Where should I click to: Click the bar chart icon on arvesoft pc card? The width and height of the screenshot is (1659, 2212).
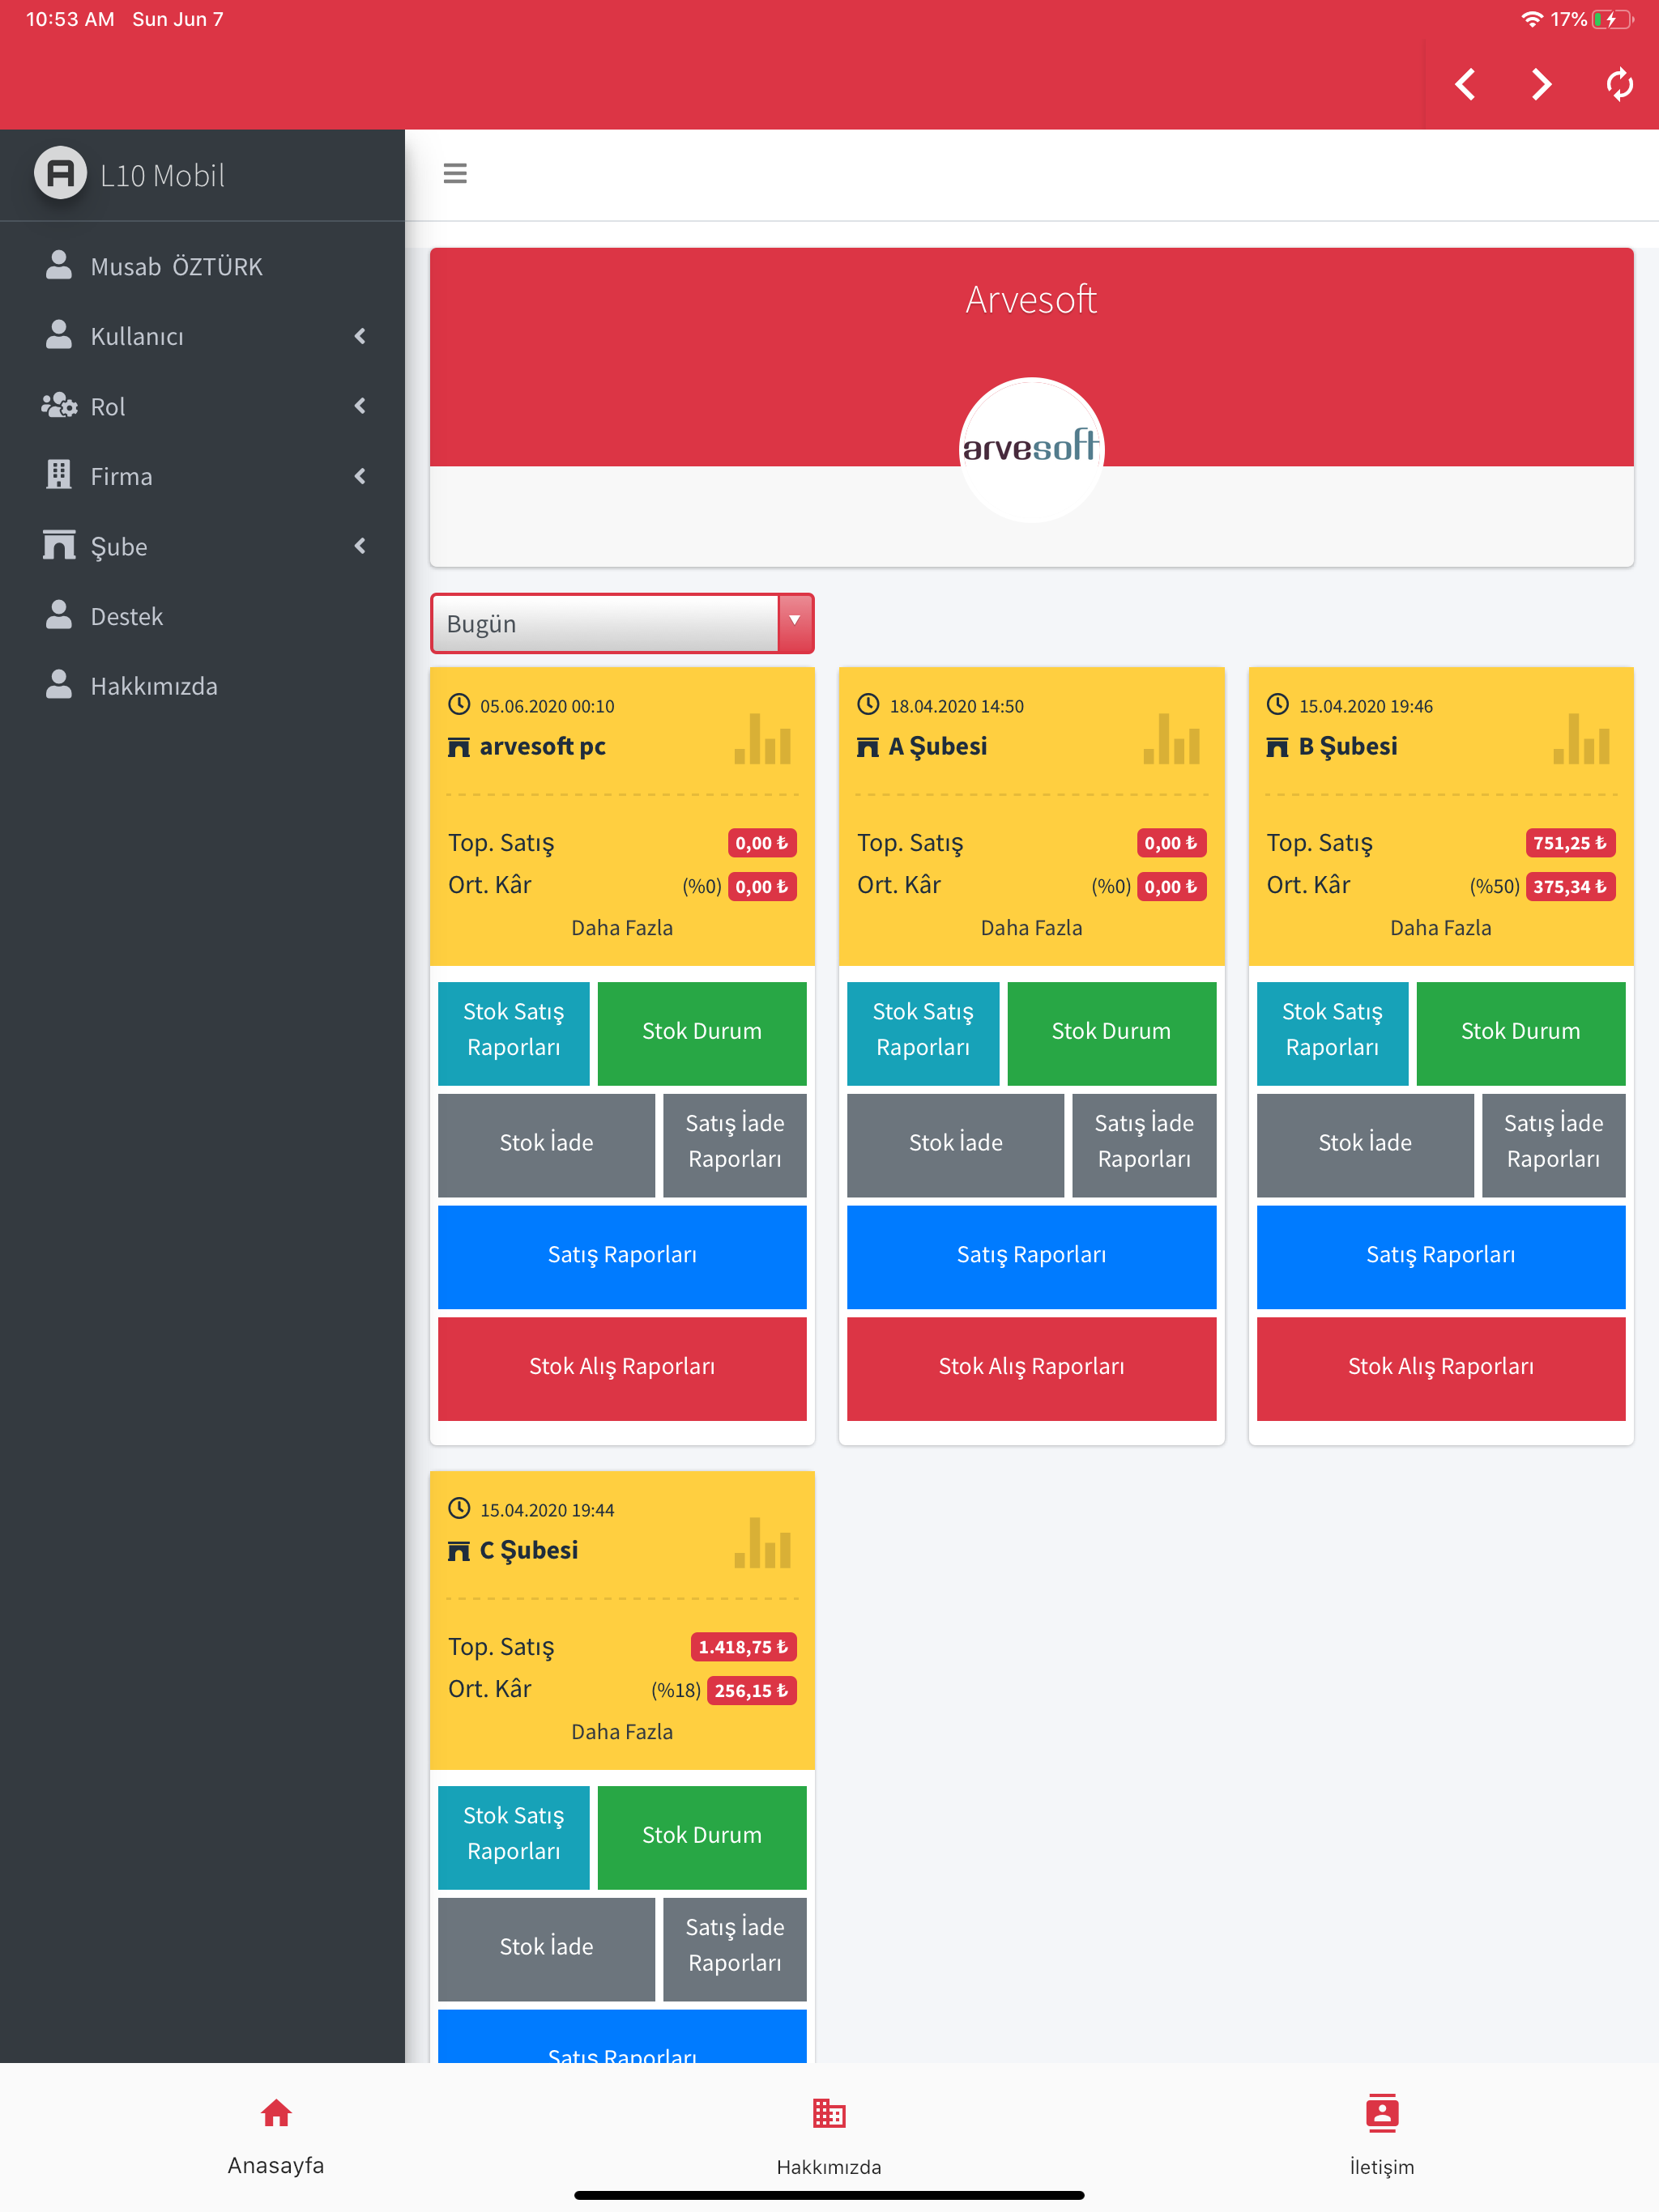762,739
